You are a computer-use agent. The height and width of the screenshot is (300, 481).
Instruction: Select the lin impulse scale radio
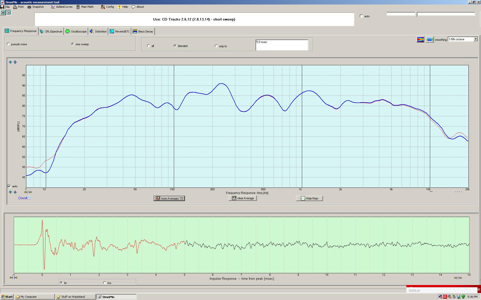(61, 282)
